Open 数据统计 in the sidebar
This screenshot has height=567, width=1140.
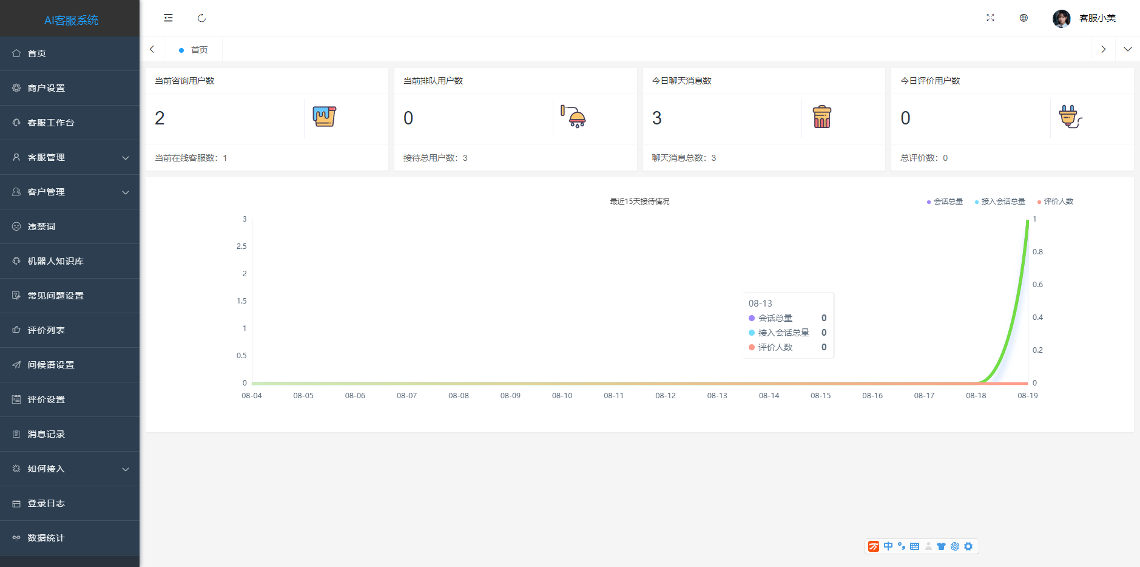(x=46, y=538)
